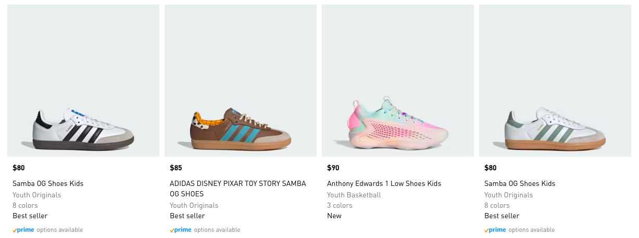Click the Prime logo under the Toy Story Samba
Viewport: 639px width, 238px height.
click(181, 230)
